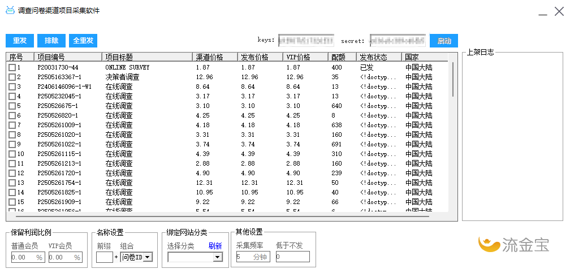Screen dimensions: 570x273
Task: Click the 配额 column header
Action: (343, 57)
